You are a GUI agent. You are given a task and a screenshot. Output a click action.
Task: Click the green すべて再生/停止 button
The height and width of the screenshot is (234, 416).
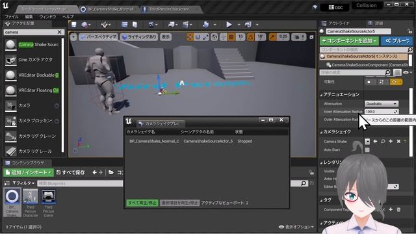pyautogui.click(x=142, y=203)
